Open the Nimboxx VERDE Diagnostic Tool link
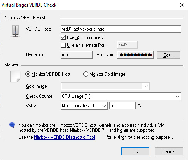 [x=64, y=137]
